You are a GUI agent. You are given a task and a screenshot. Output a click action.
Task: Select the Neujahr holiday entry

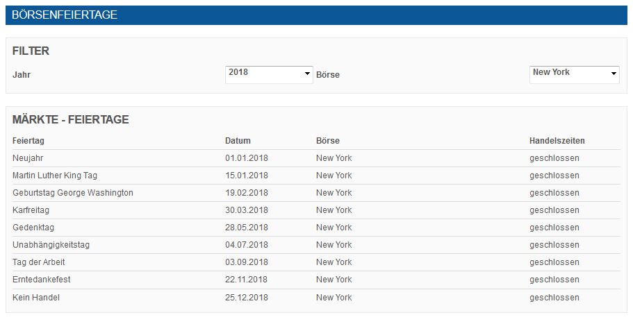(x=26, y=158)
